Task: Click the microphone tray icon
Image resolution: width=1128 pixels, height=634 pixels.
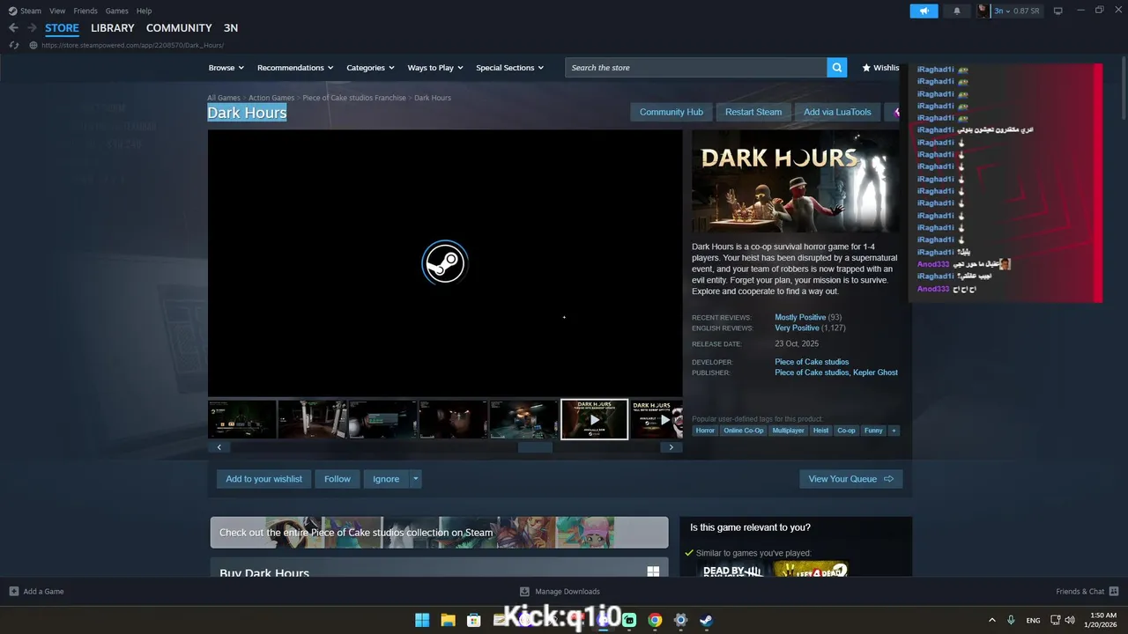Action: coord(1011,620)
